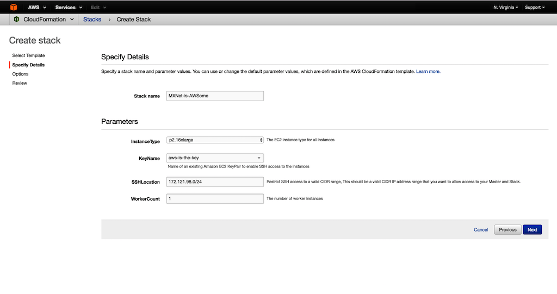
Task: Select the Review step
Action: 20,83
